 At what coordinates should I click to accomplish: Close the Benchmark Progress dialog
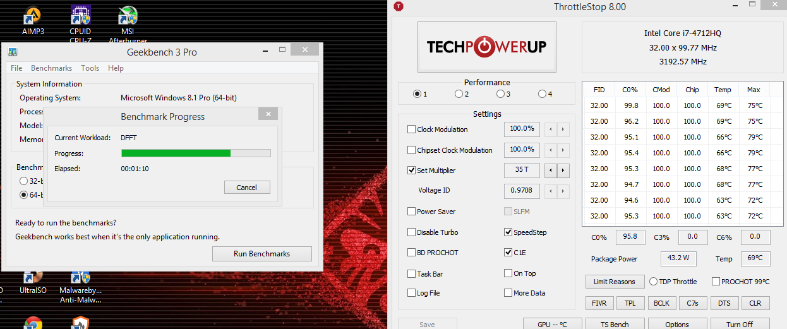[268, 114]
